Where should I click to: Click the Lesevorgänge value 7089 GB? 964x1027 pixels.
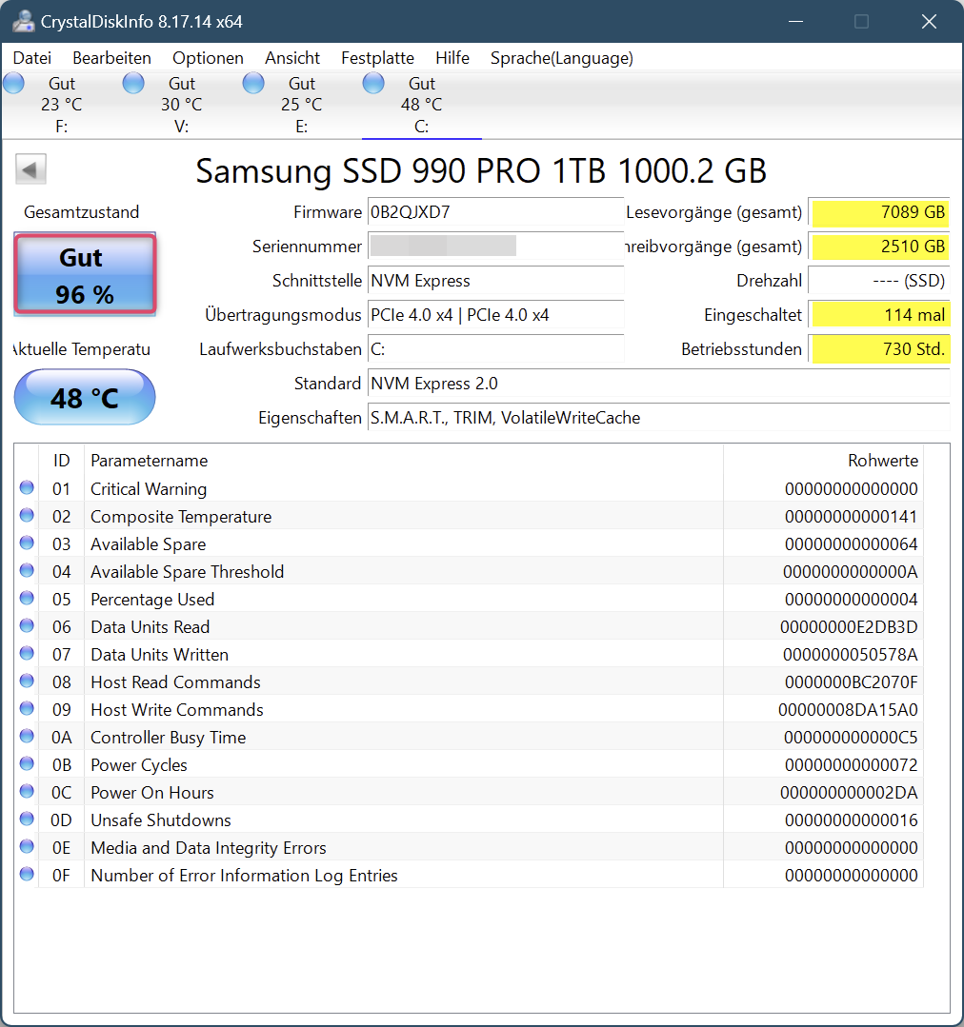pos(879,212)
